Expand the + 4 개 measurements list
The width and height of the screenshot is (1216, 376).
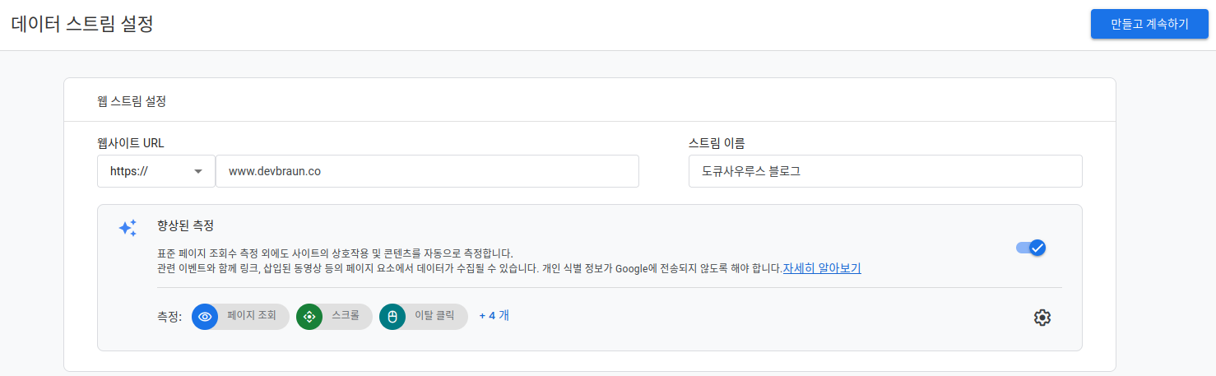coord(494,315)
